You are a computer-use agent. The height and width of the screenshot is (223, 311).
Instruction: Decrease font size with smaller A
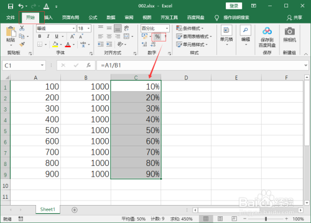click(81, 37)
